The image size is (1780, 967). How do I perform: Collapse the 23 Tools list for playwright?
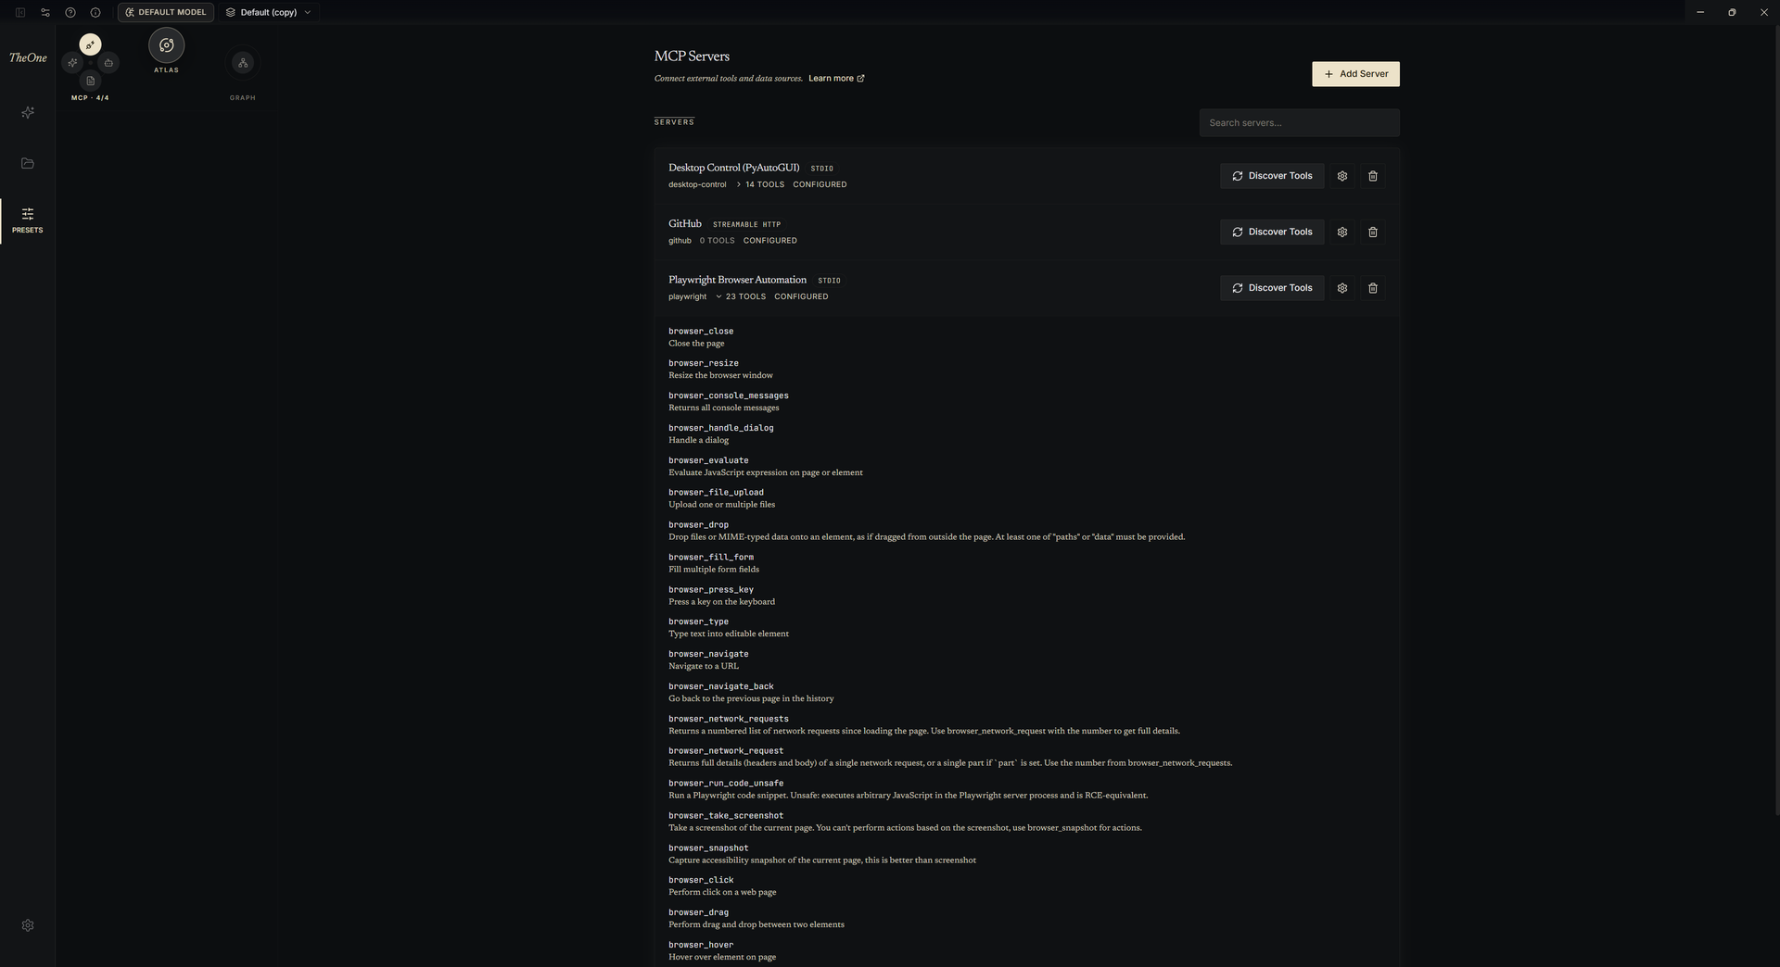pyautogui.click(x=740, y=296)
